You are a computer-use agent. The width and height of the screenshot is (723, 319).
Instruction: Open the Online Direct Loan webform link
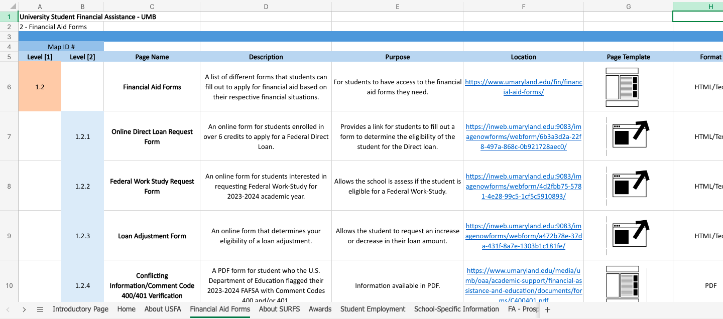pyautogui.click(x=524, y=136)
